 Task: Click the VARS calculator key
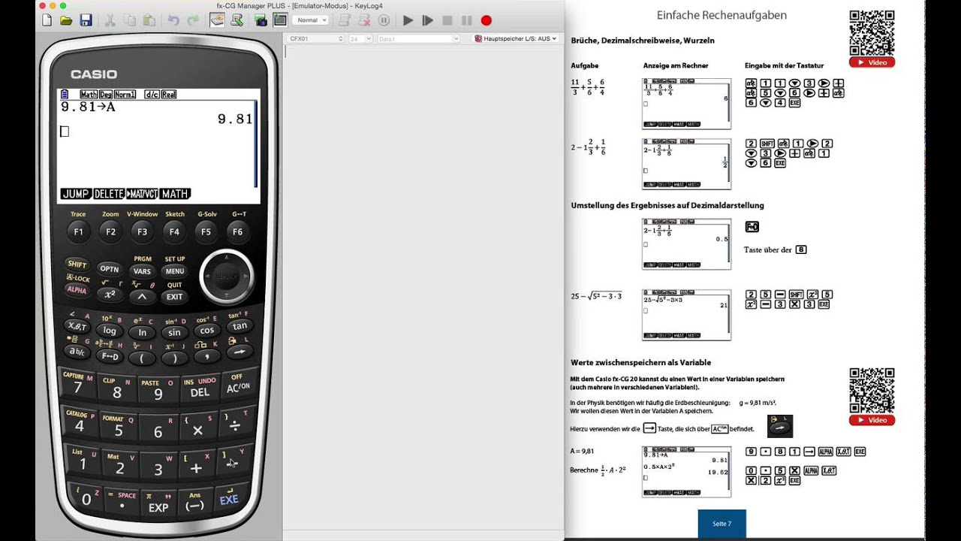pyautogui.click(x=142, y=271)
